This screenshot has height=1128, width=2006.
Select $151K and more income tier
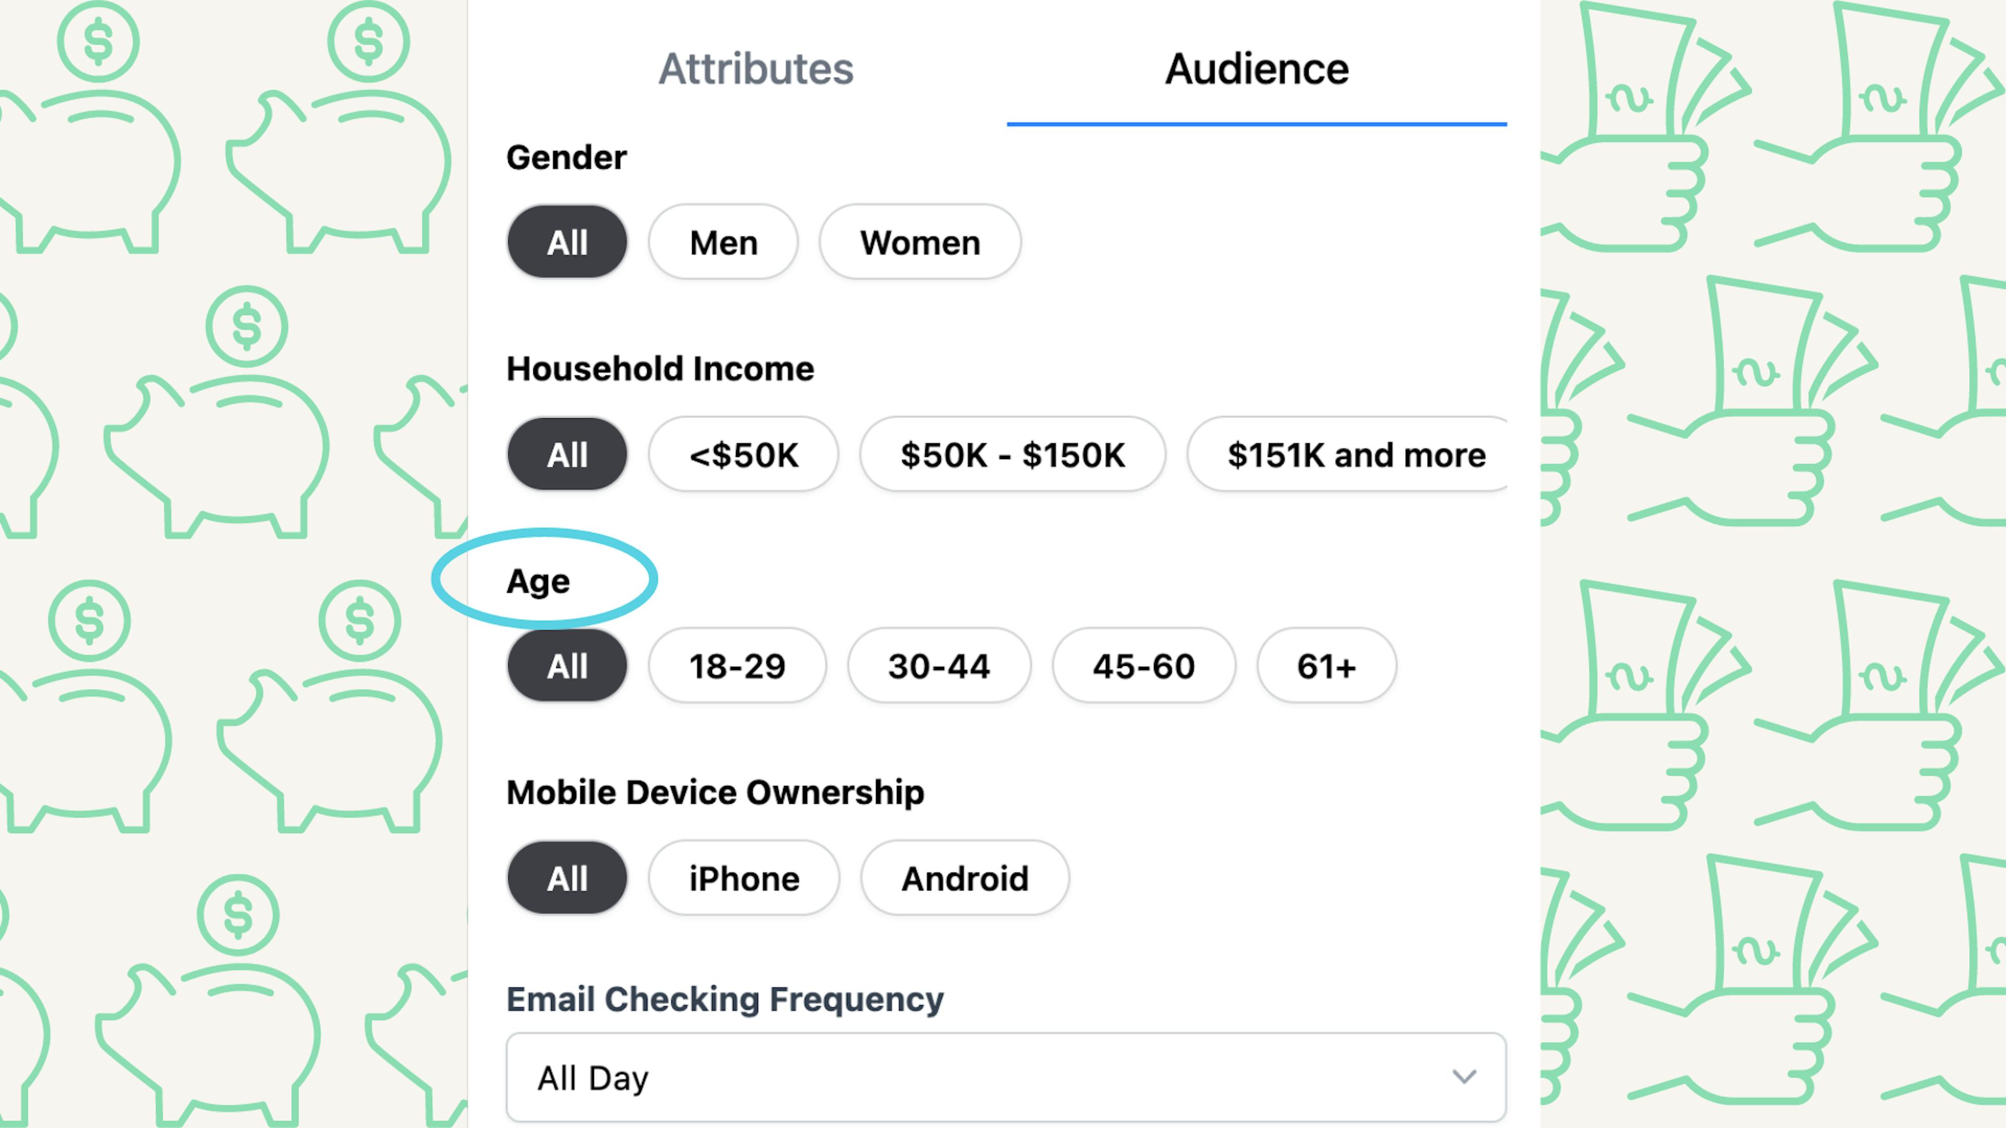[1356, 453]
